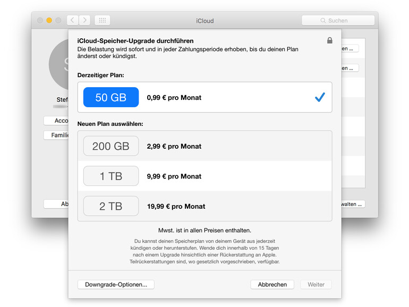Go back with the toolbar back arrow

point(73,20)
